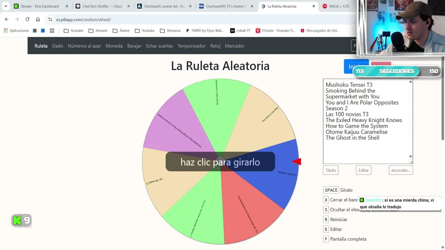Open the Amiami bookmark folder
The height and width of the screenshot is (250, 445).
[98, 31]
